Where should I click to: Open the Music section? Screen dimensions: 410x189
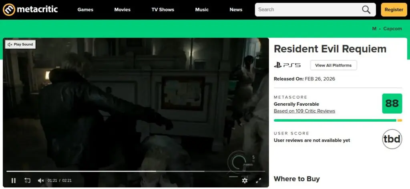pos(202,10)
